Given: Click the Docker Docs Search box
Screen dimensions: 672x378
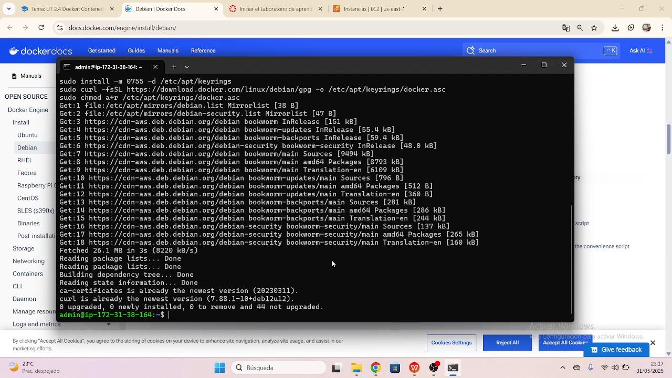Looking at the screenshot, I should click(x=541, y=50).
